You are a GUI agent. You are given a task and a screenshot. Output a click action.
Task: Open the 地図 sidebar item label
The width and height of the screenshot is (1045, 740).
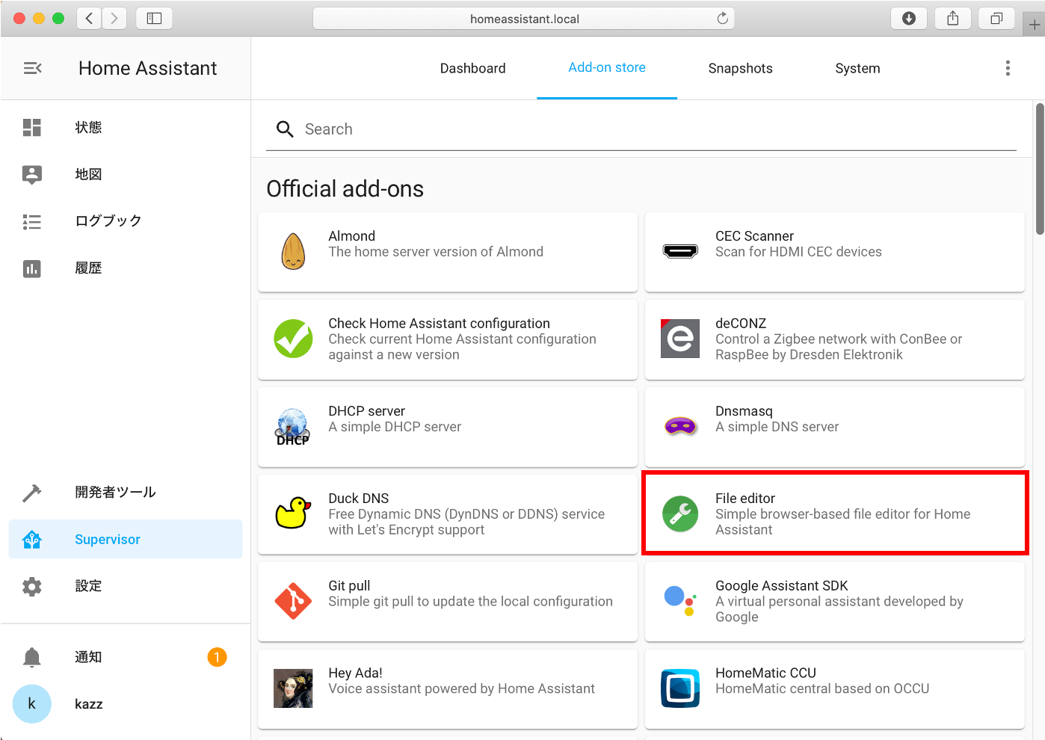tap(88, 175)
